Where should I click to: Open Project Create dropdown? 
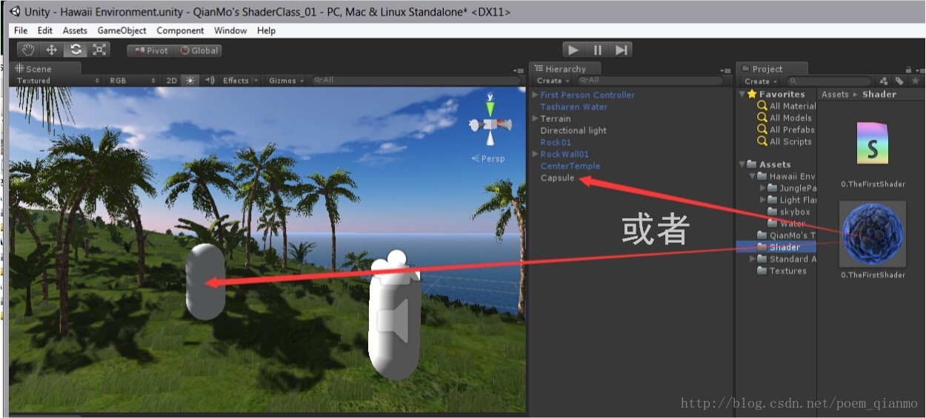761,81
